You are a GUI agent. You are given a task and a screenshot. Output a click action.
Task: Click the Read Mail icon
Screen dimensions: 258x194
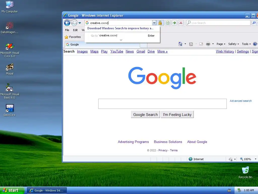click(x=201, y=44)
